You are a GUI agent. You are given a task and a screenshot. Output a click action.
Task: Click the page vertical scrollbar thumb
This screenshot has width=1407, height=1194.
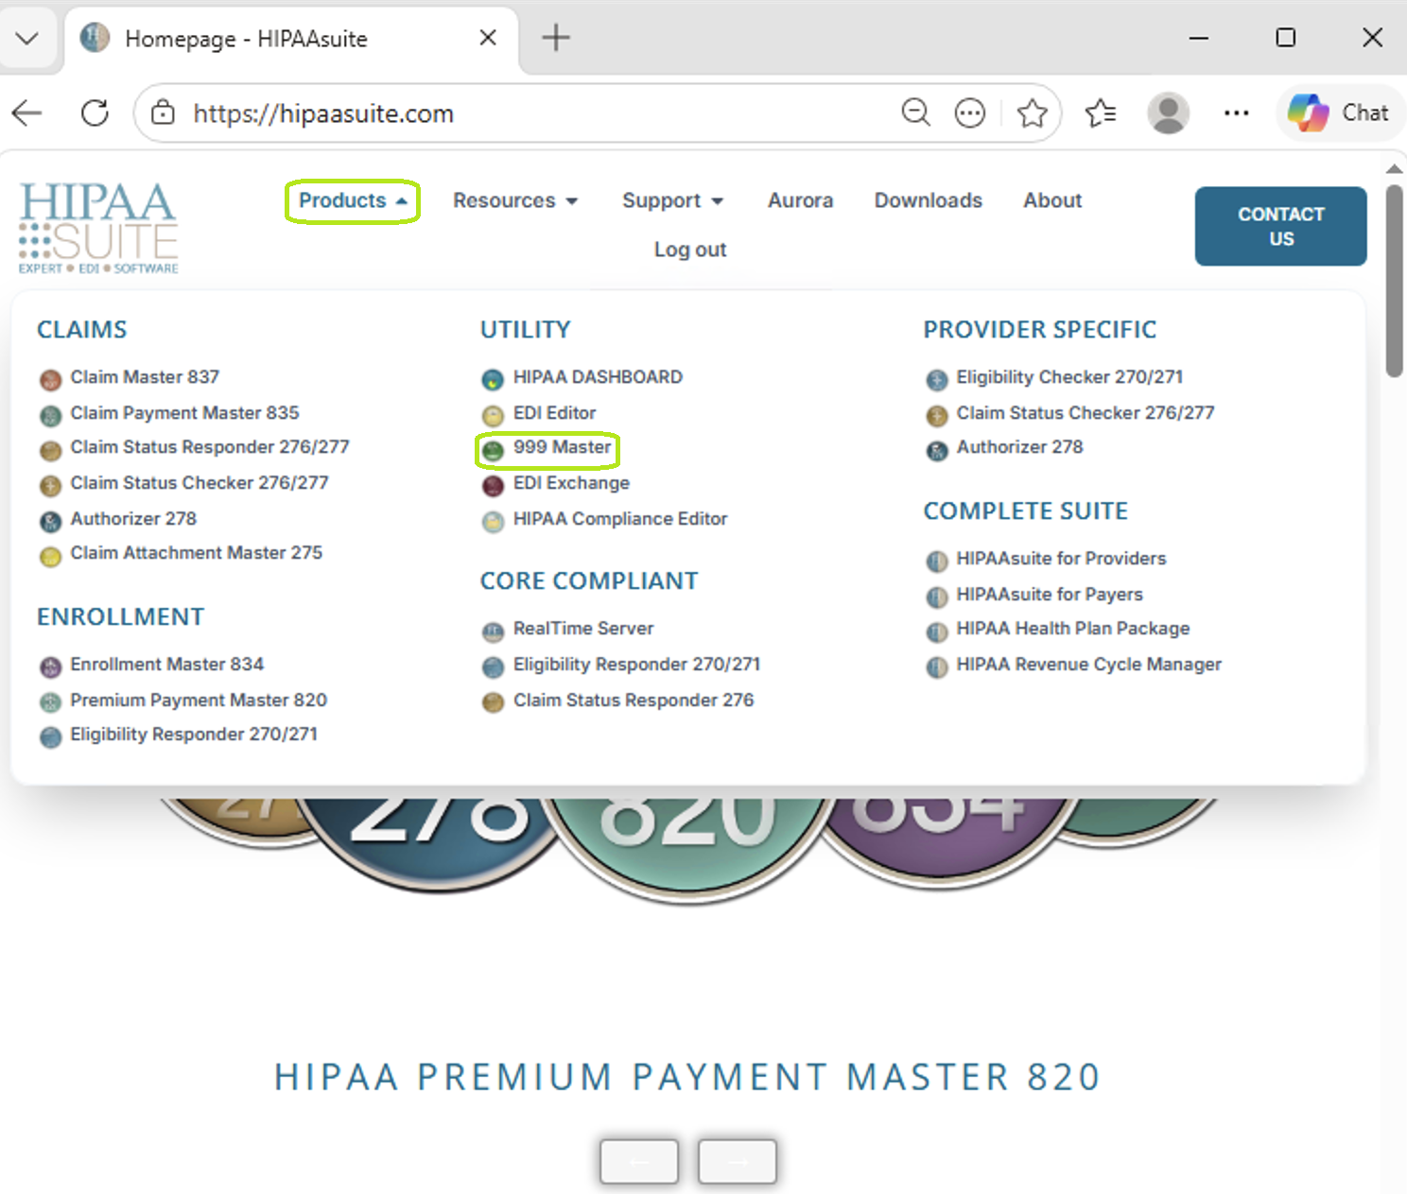(x=1395, y=282)
